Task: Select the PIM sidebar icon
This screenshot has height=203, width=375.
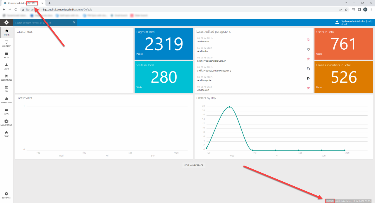Action: [6, 89]
